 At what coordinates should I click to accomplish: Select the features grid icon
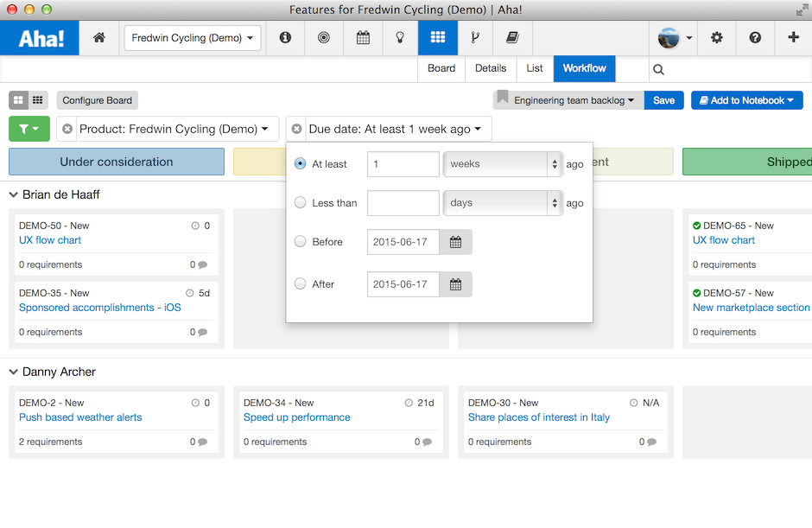tap(438, 37)
